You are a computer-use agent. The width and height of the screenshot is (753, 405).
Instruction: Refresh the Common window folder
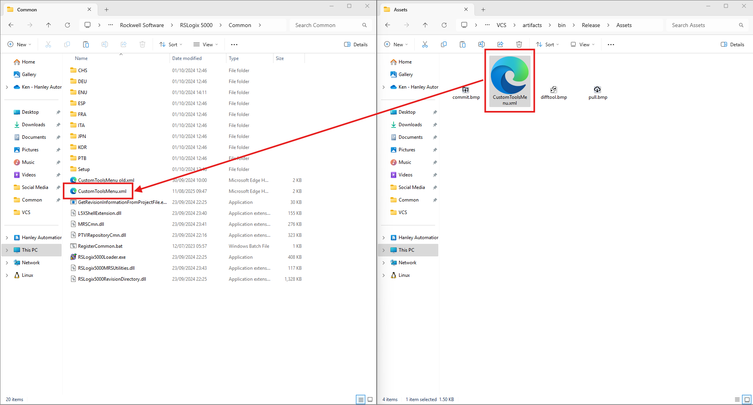tap(67, 25)
